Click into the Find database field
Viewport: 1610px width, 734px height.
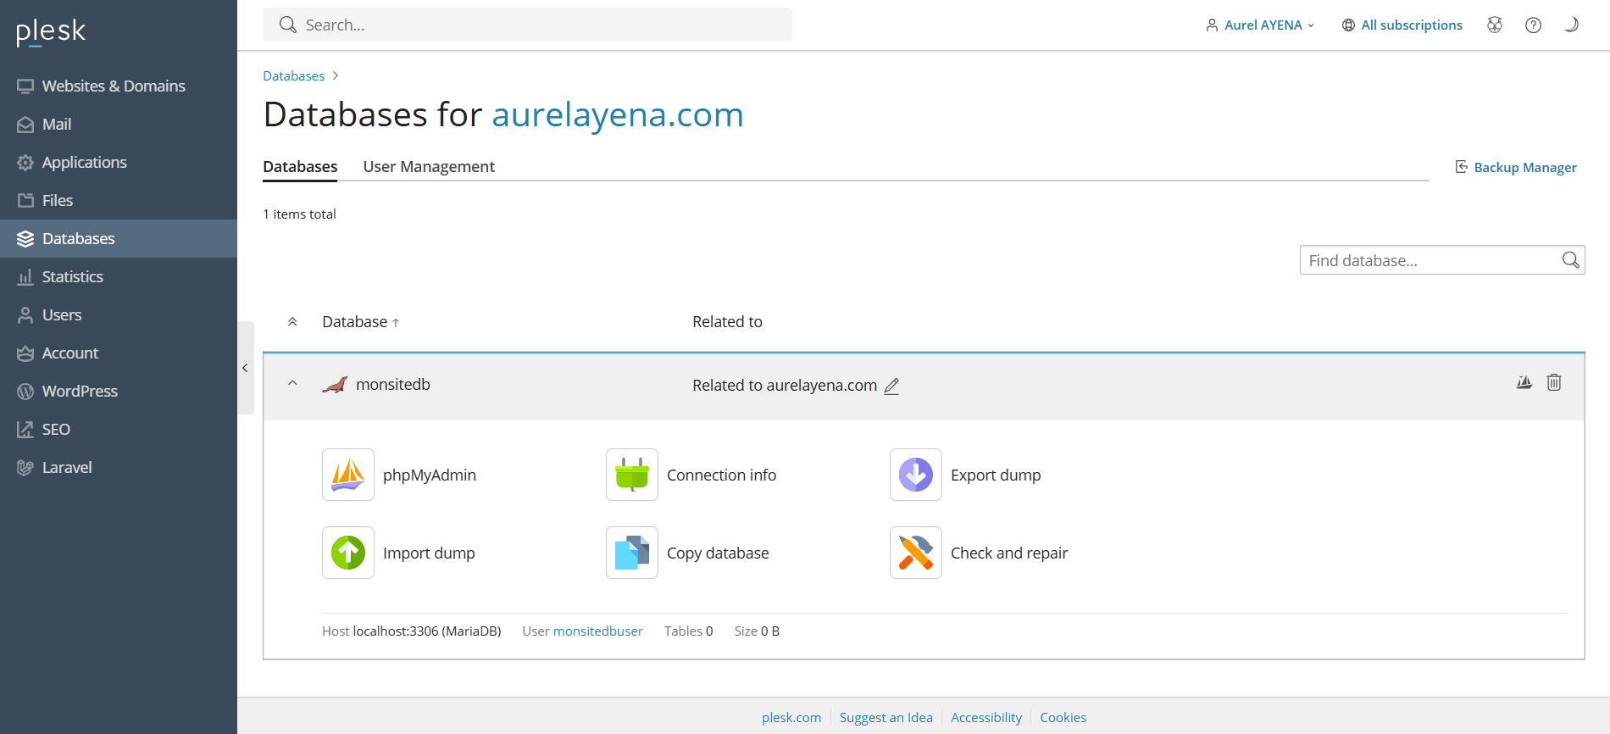(1430, 260)
